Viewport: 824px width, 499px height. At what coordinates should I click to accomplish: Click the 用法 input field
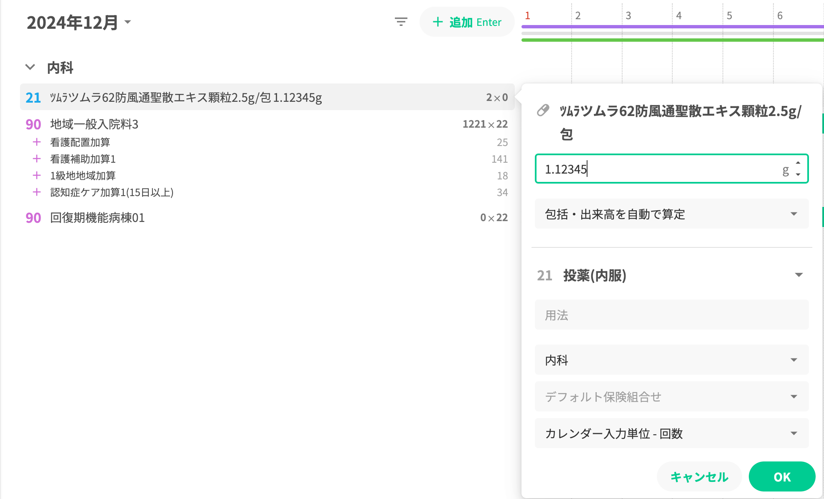click(x=671, y=315)
